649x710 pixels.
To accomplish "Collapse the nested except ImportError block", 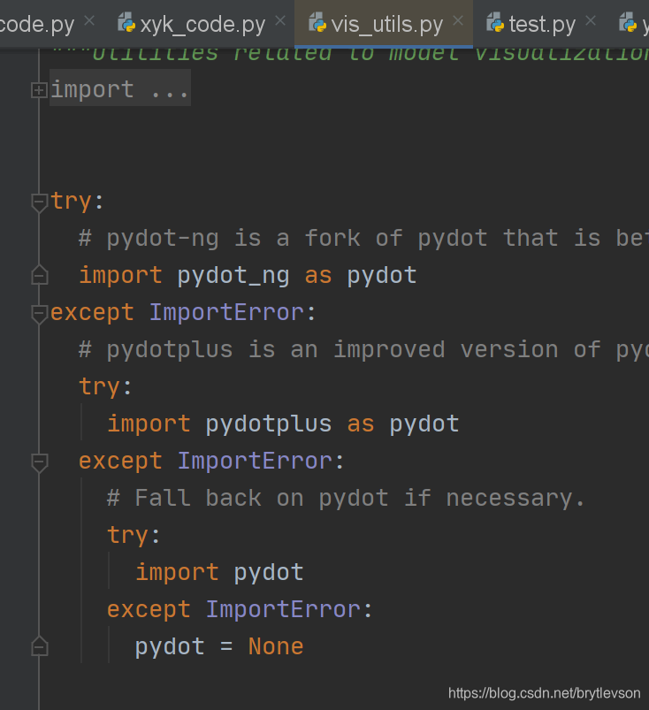I will coord(40,462).
